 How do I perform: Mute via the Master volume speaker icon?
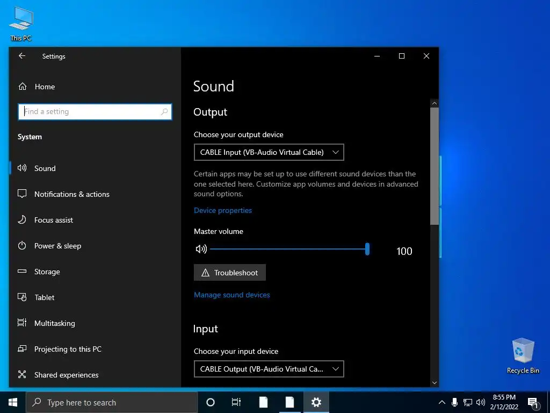(201, 249)
